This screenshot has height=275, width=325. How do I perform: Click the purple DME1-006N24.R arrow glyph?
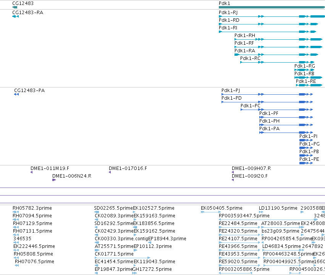pos(54,180)
